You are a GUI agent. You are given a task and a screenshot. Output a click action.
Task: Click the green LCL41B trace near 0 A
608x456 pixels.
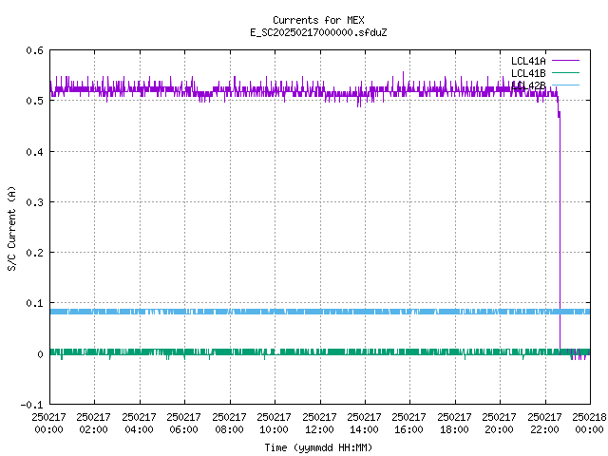[x=320, y=351]
